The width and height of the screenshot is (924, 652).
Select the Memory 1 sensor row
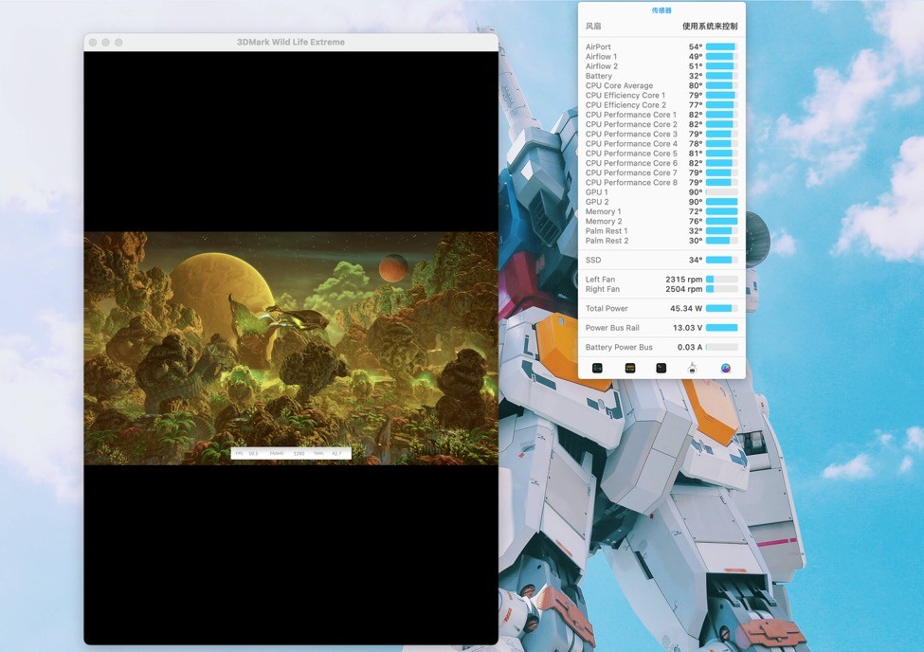pyautogui.click(x=661, y=211)
